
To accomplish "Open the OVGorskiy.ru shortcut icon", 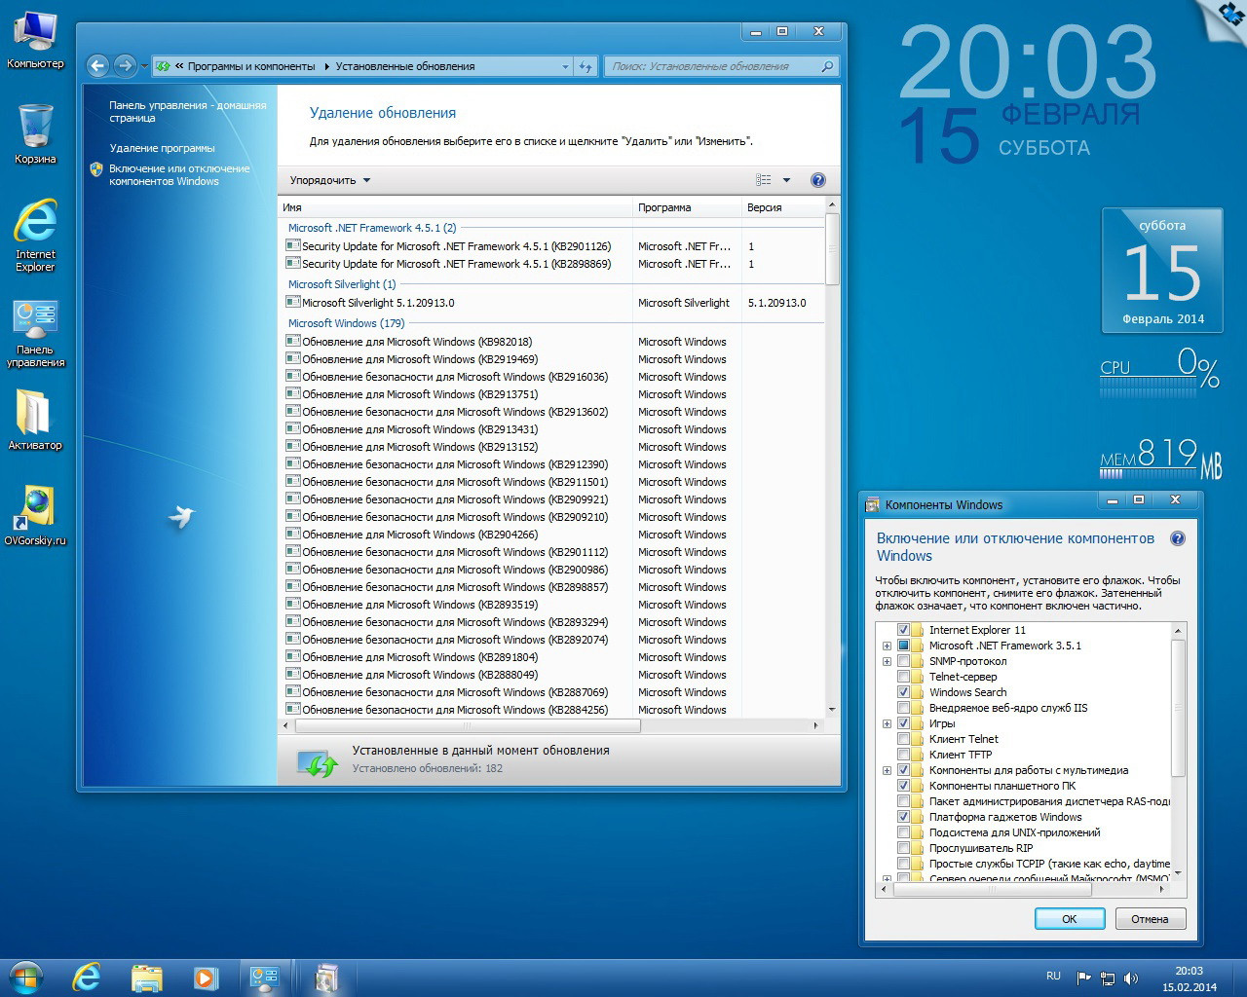I will tap(35, 515).
